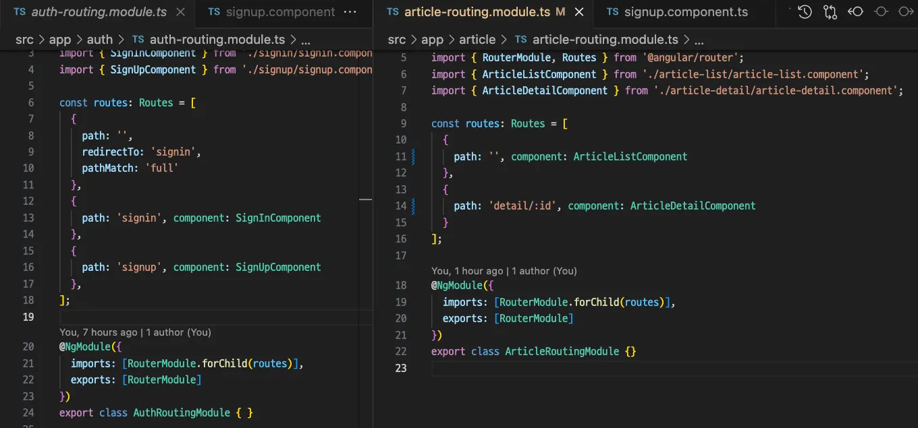The height and width of the screenshot is (428, 918).
Task: Expand the 'article' breadcrumb folder
Action: click(477, 40)
